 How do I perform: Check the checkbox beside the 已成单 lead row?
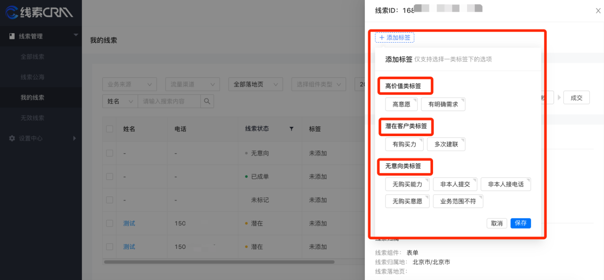click(109, 176)
